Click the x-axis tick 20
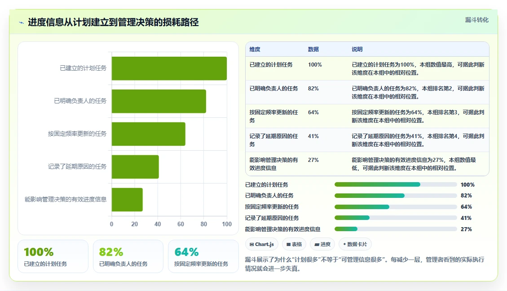The height and width of the screenshot is (291, 507). 135,224
